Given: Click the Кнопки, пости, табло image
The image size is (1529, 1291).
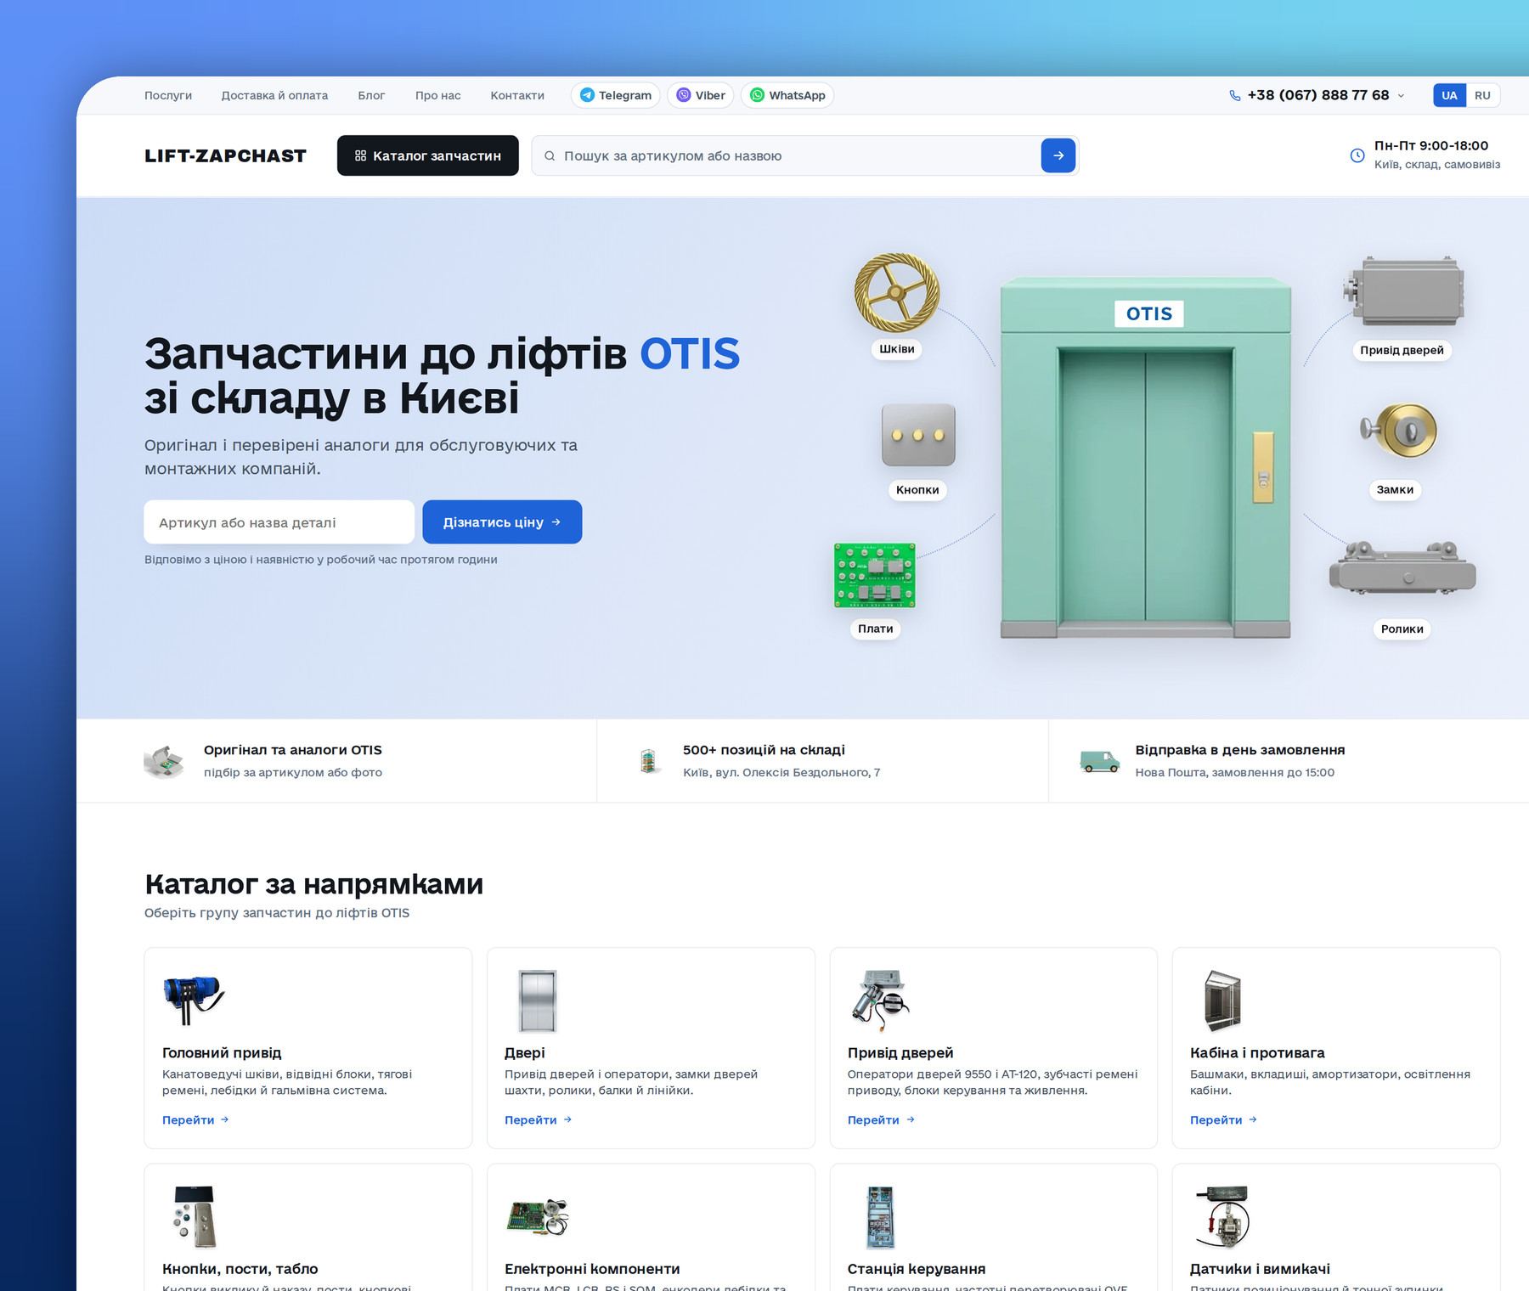Looking at the screenshot, I should (195, 1217).
